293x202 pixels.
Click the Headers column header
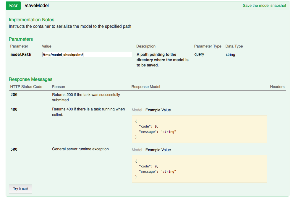tap(277, 87)
